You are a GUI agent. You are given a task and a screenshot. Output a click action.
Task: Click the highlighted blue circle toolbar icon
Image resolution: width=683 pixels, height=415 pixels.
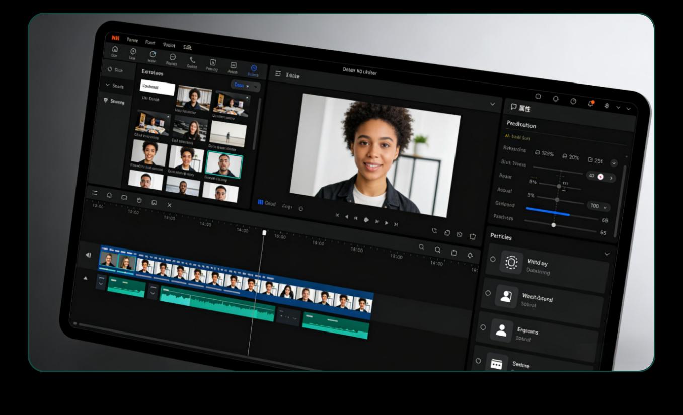(x=254, y=68)
